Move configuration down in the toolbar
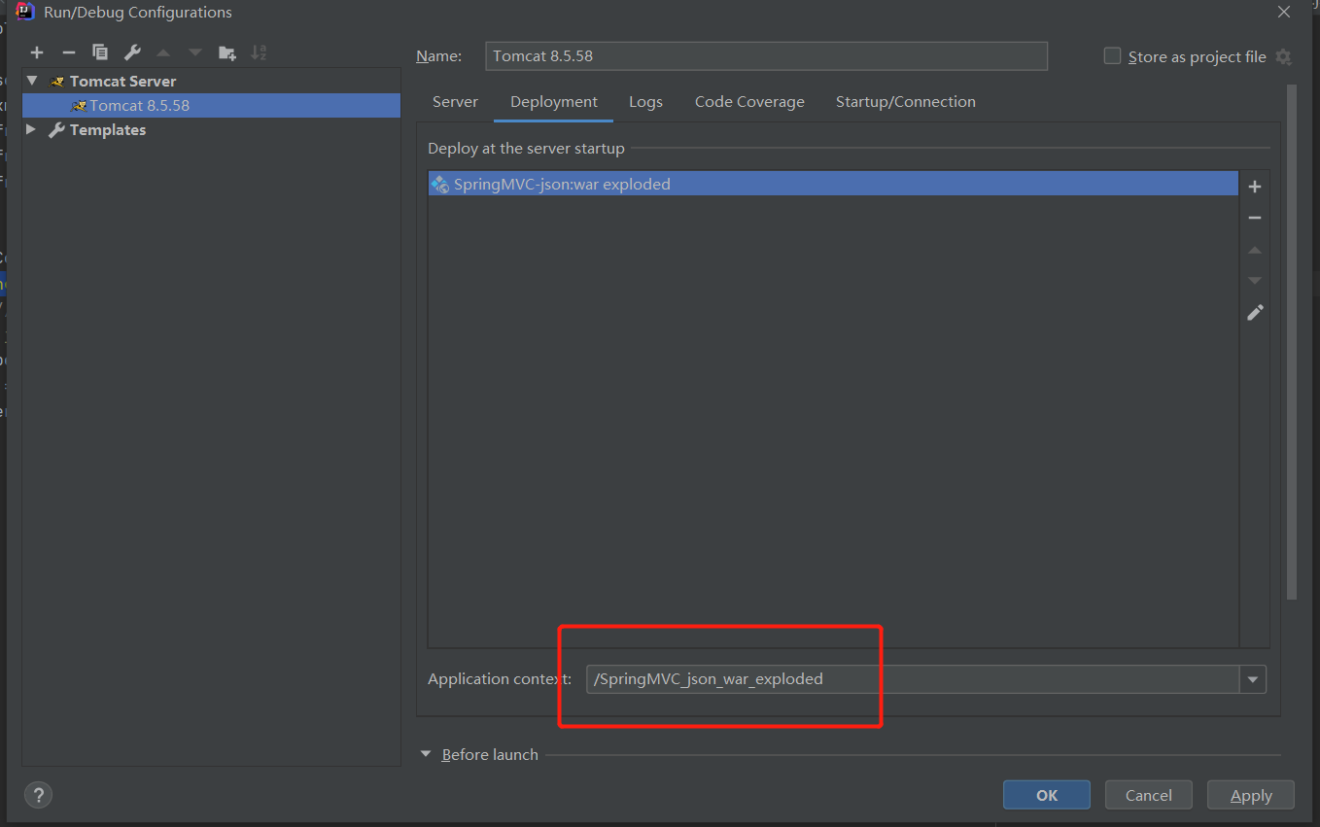The image size is (1320, 827). 195,52
